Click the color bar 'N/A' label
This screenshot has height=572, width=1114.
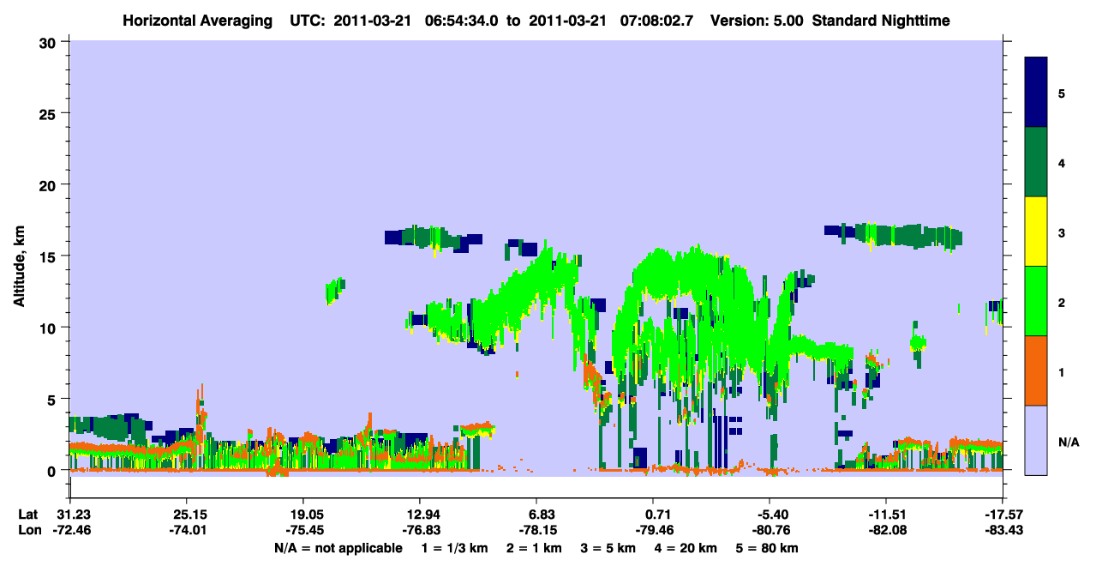pyautogui.click(x=1068, y=442)
